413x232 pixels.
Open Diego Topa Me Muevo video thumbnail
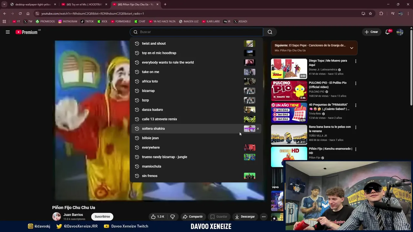pyautogui.click(x=289, y=69)
